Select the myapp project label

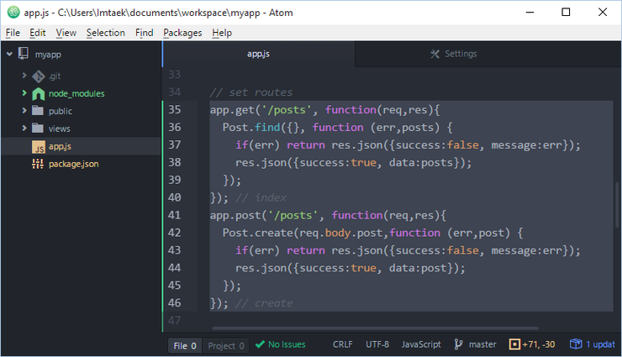pyautogui.click(x=48, y=55)
